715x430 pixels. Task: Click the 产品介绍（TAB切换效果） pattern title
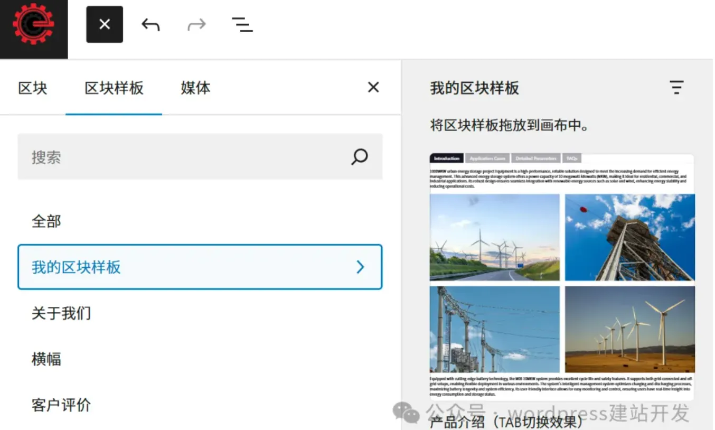[504, 422]
